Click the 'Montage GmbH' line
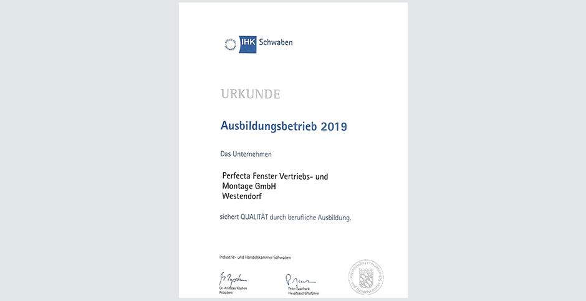The width and height of the screenshot is (586, 301). pyautogui.click(x=249, y=187)
